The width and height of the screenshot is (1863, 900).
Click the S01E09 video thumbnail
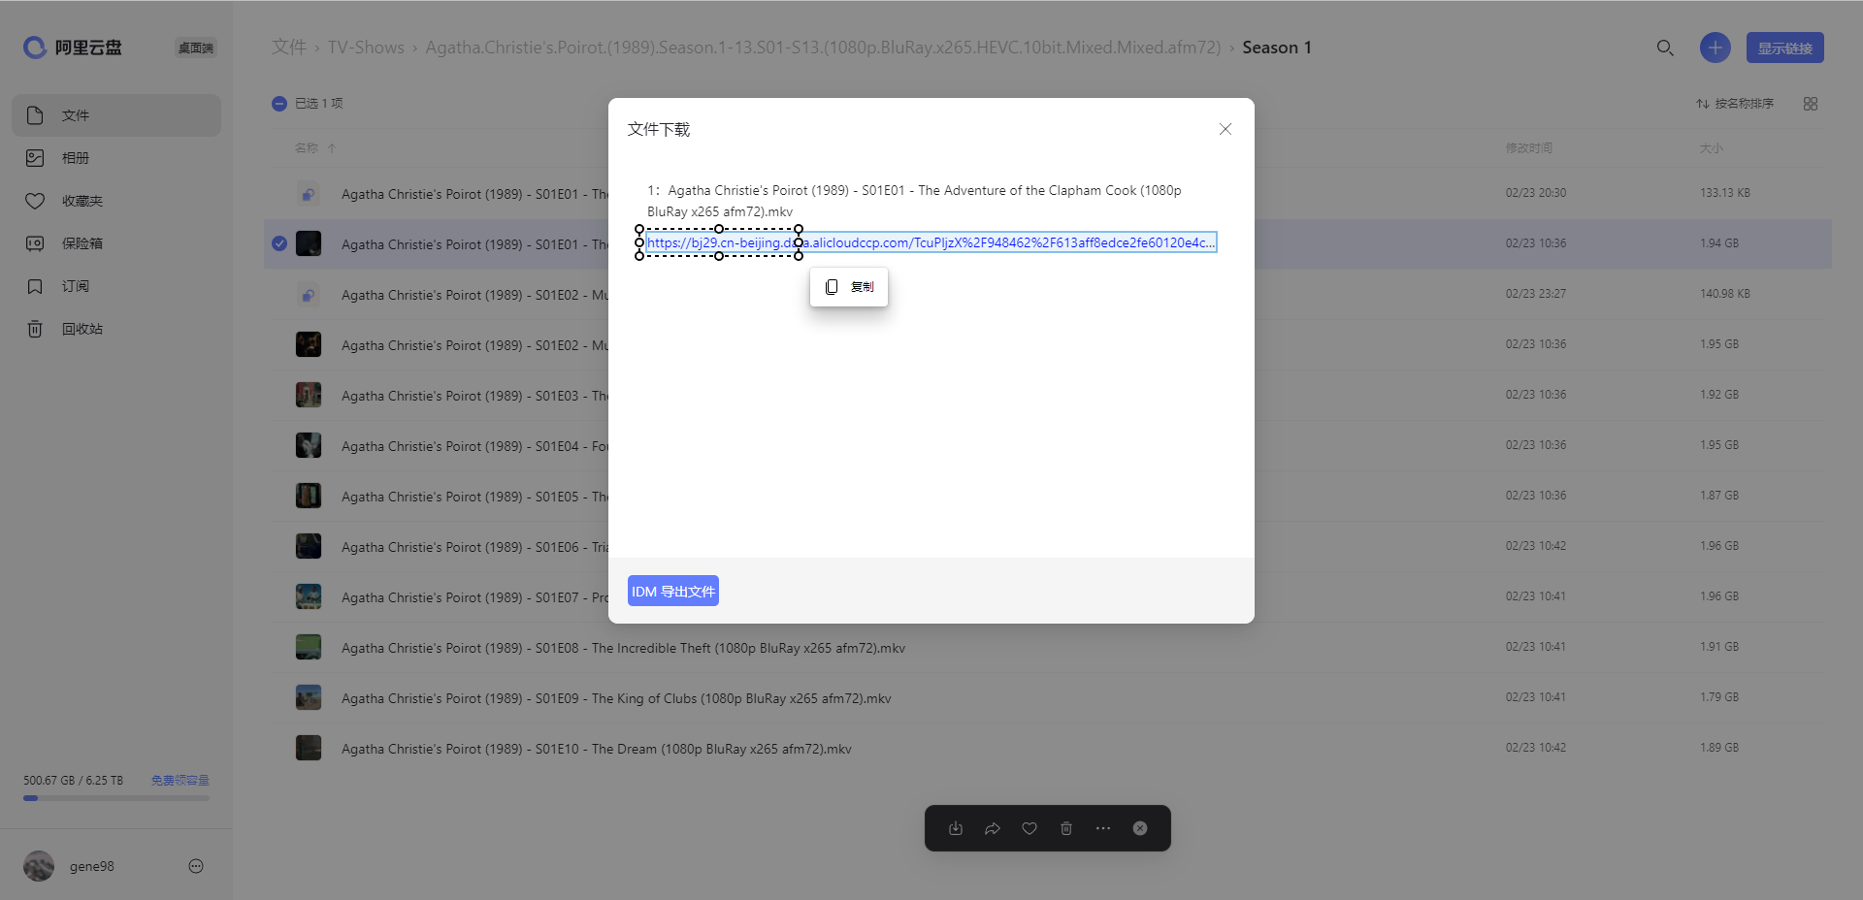point(309,697)
